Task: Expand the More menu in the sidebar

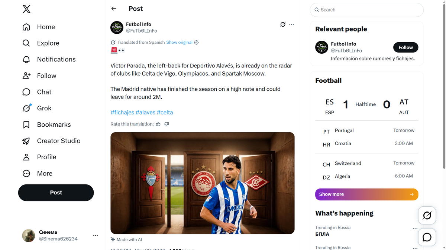Action: [37, 173]
